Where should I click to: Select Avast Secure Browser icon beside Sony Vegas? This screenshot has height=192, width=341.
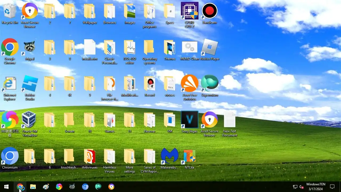[x=210, y=124]
